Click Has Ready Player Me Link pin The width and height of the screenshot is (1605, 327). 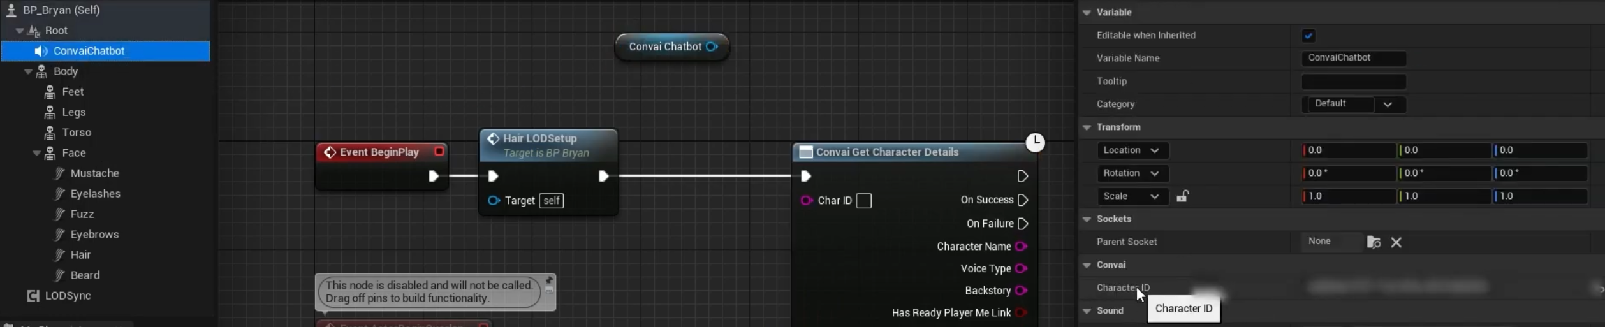coord(1021,313)
